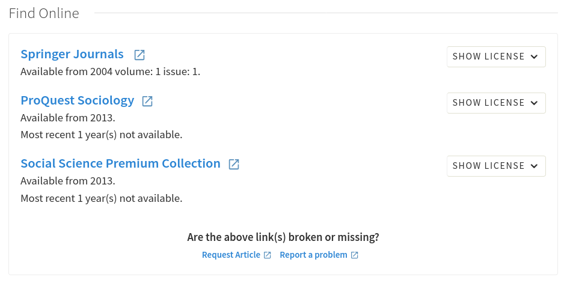Click the external-link icon beside ProQuest Sociology

pyautogui.click(x=147, y=102)
